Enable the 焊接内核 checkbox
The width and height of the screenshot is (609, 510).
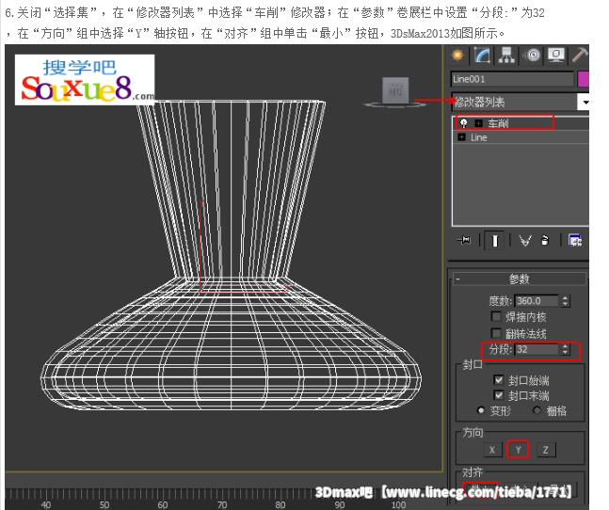(496, 317)
